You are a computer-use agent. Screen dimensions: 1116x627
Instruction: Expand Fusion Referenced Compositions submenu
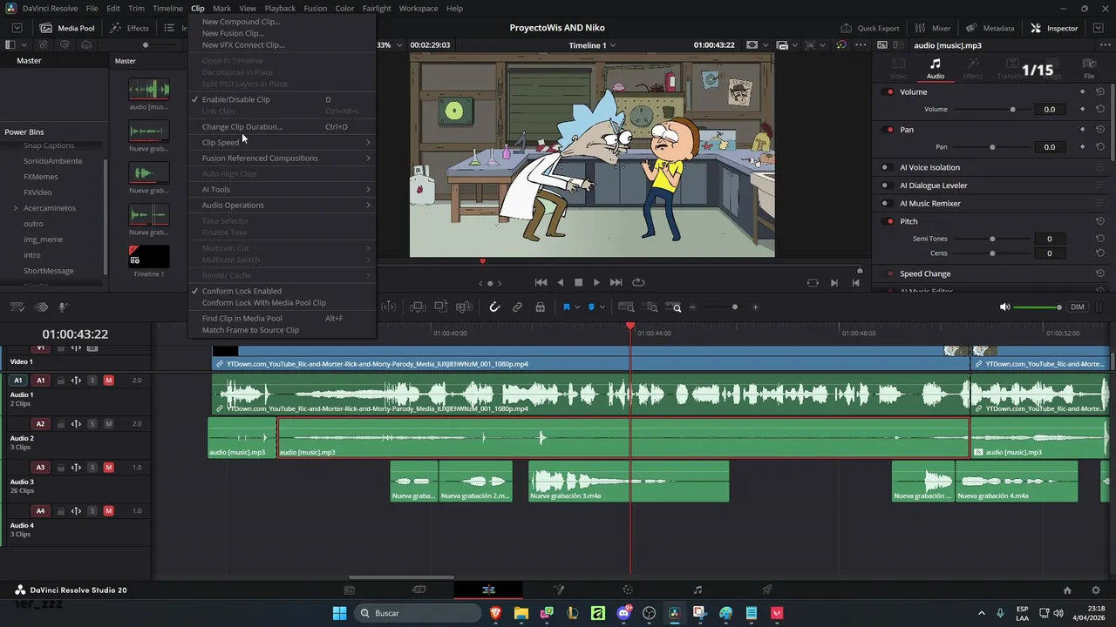pos(282,158)
